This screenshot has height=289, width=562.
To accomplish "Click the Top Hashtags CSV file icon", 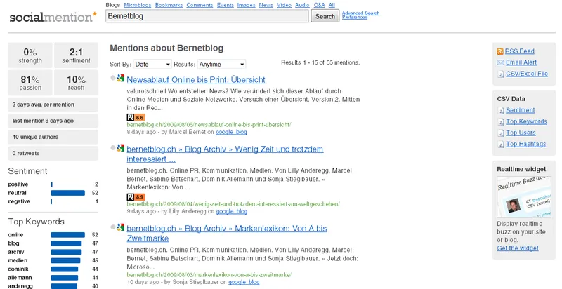I will click(x=501, y=144).
